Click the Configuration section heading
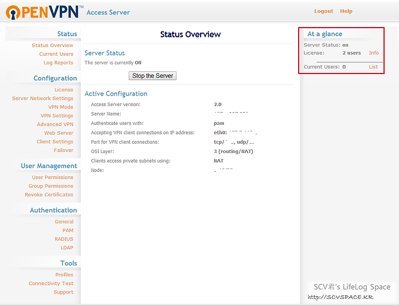The image size is (399, 305). pyautogui.click(x=55, y=78)
